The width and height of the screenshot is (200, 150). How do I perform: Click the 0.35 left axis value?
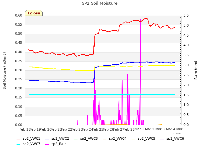tap(19, 61)
